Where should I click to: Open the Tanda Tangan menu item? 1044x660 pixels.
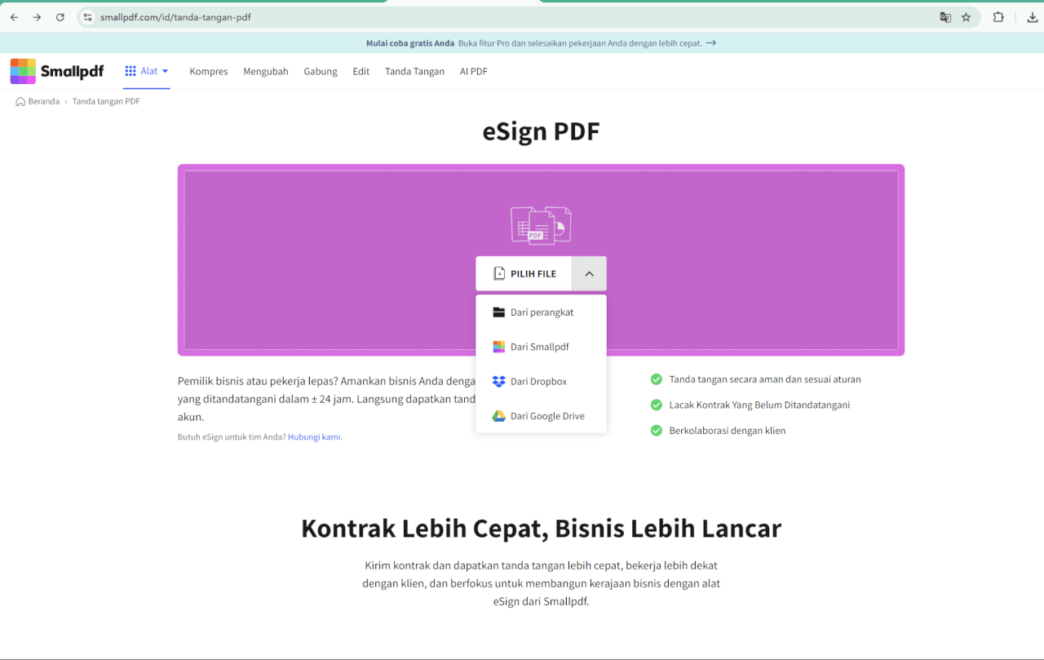(x=414, y=71)
